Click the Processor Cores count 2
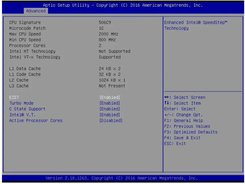Screen dimensions: 245x184 click(x=100, y=46)
